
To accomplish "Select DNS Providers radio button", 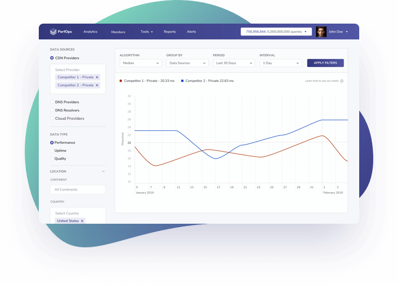I will 52,102.
